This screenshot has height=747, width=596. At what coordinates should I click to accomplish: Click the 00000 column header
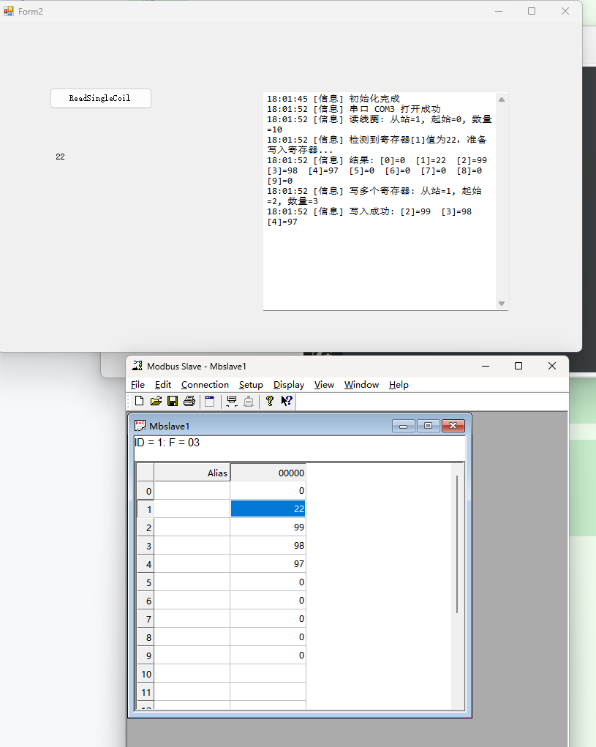tap(268, 473)
